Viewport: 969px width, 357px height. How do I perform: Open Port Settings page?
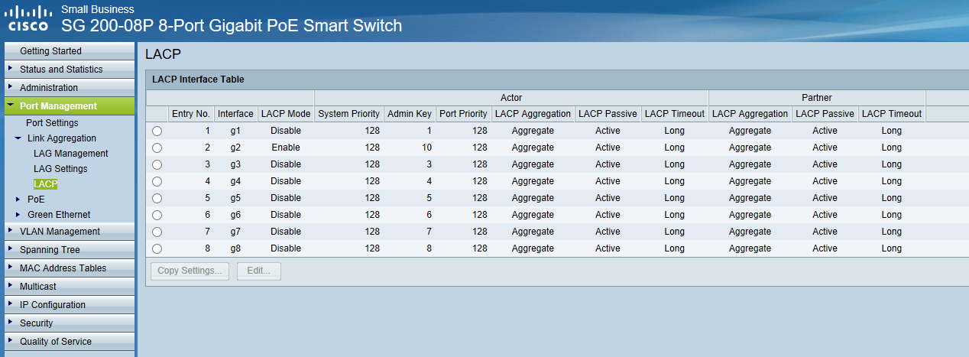coord(52,123)
